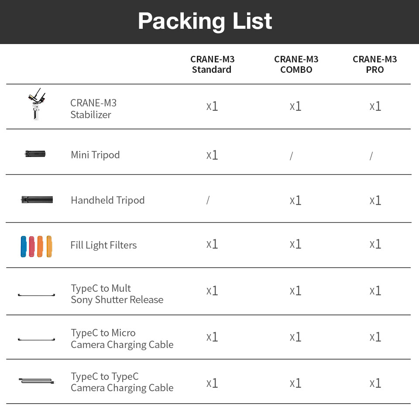Viewport: 419px width, 410px height.
Task: Click TypeC to TypeC Camera Charging Cable label
Action: pos(122,382)
